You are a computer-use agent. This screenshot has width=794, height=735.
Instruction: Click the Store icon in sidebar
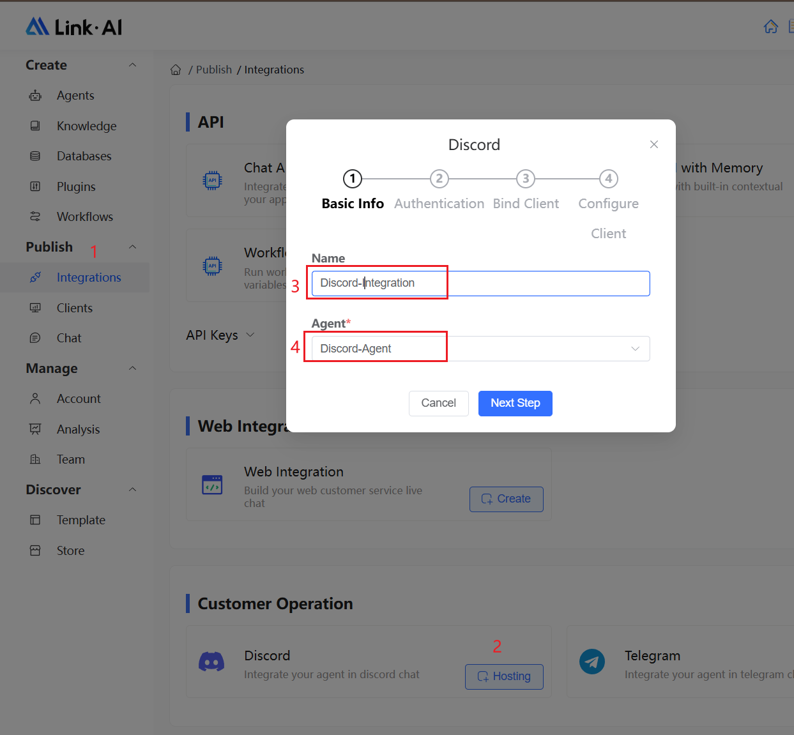pyautogui.click(x=35, y=550)
